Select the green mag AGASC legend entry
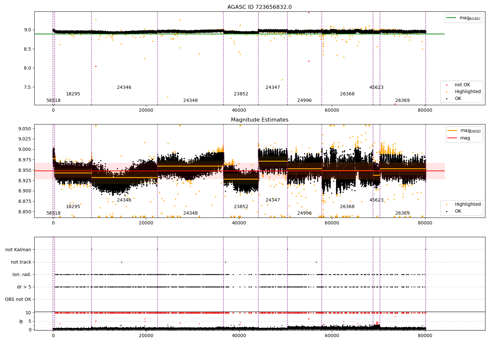The image size is (490, 343). [x=464, y=18]
